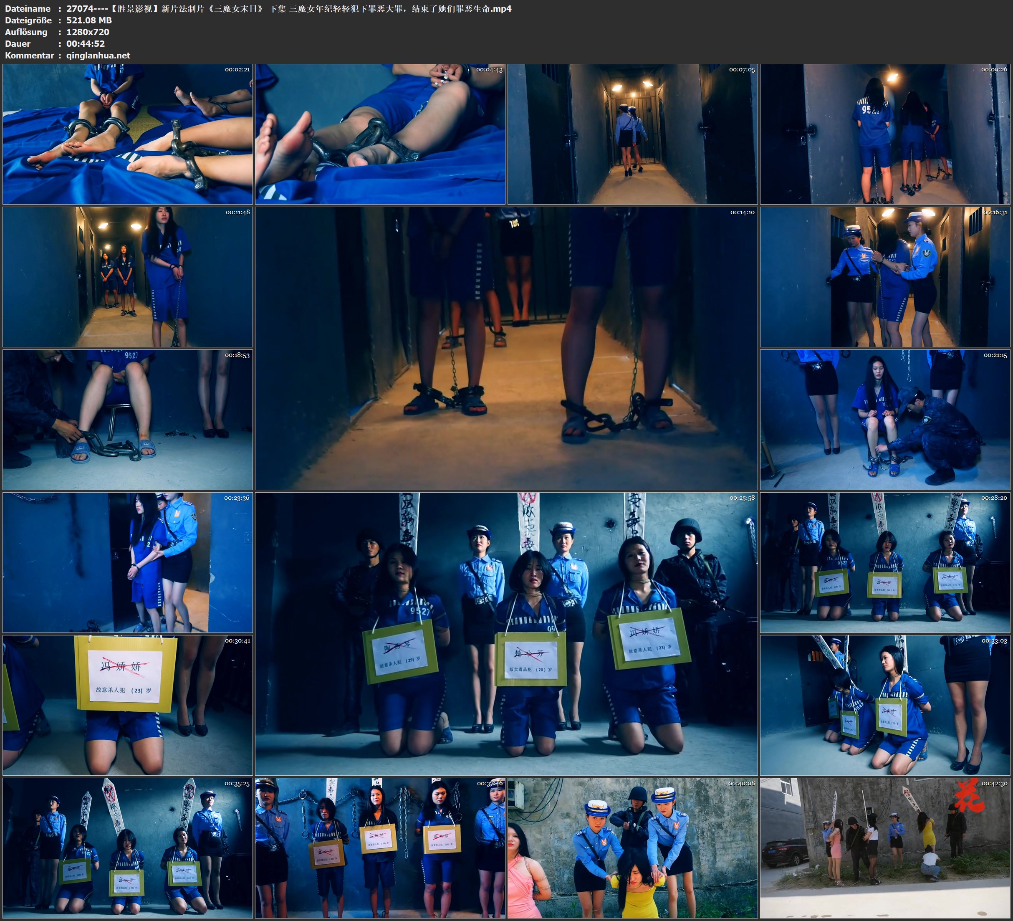Image resolution: width=1013 pixels, height=921 pixels.
Task: Open the thumbnail at 00:21:15
Action: (x=885, y=419)
